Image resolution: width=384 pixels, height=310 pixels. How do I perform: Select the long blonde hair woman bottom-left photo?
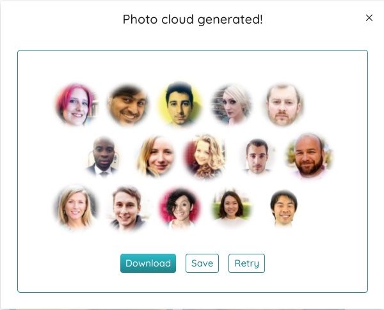pyautogui.click(x=76, y=208)
